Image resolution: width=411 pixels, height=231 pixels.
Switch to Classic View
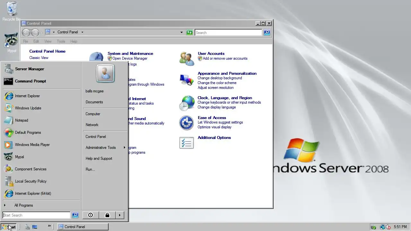click(x=39, y=58)
